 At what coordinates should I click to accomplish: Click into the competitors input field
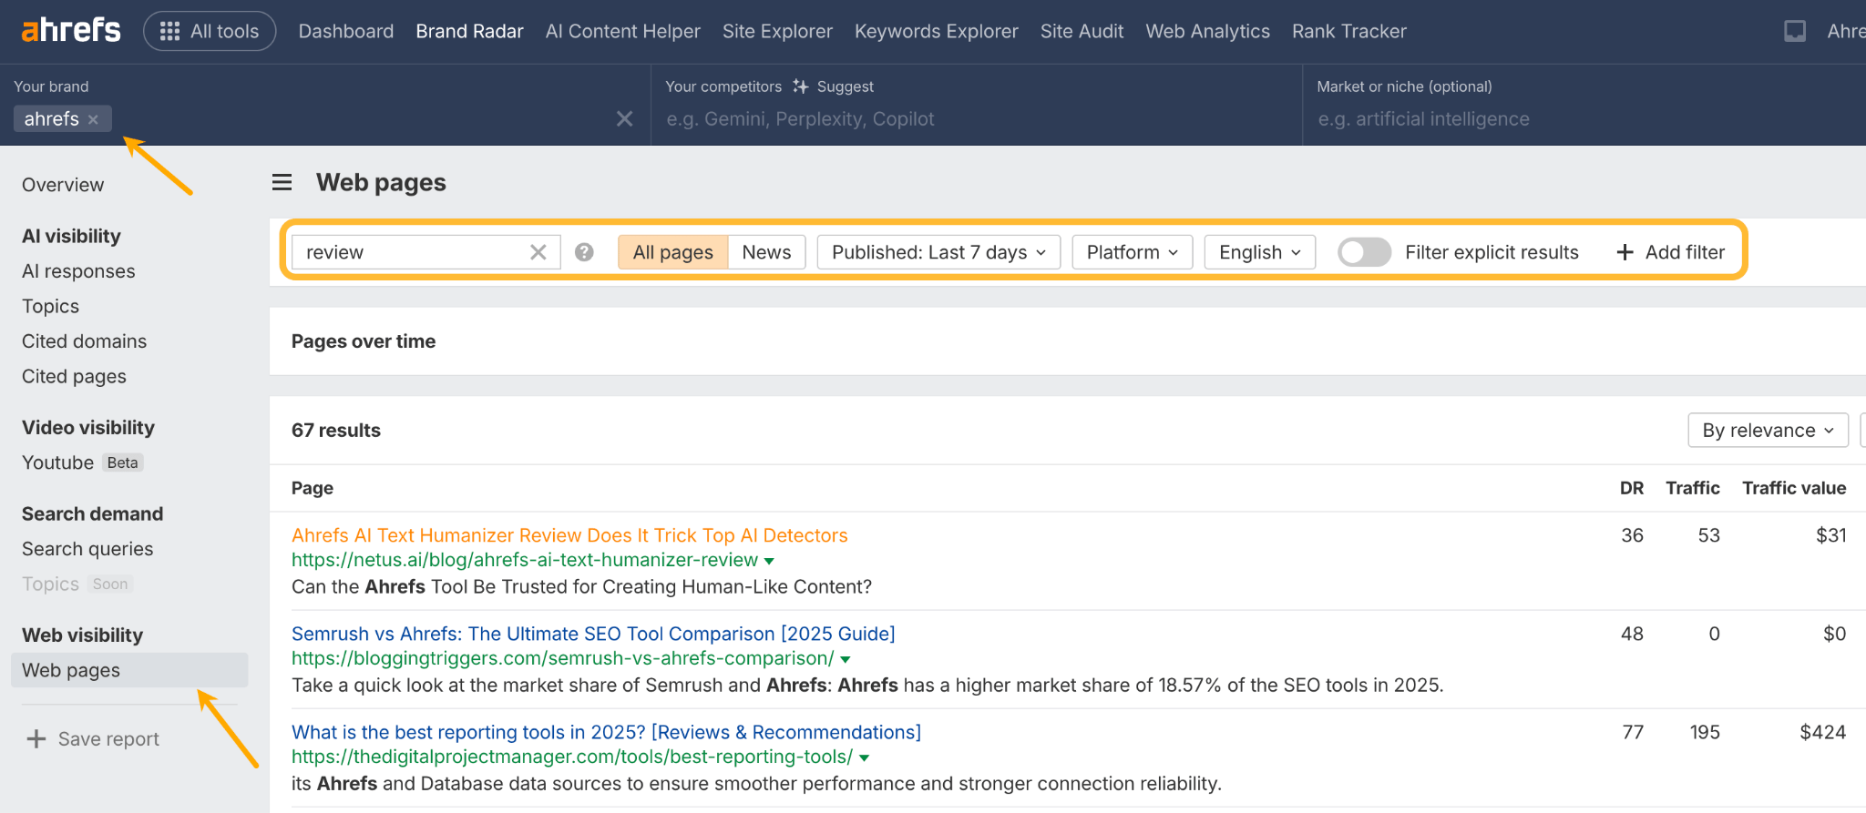[x=975, y=119]
